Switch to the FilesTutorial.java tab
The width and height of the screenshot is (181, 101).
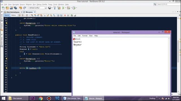tap(13, 12)
